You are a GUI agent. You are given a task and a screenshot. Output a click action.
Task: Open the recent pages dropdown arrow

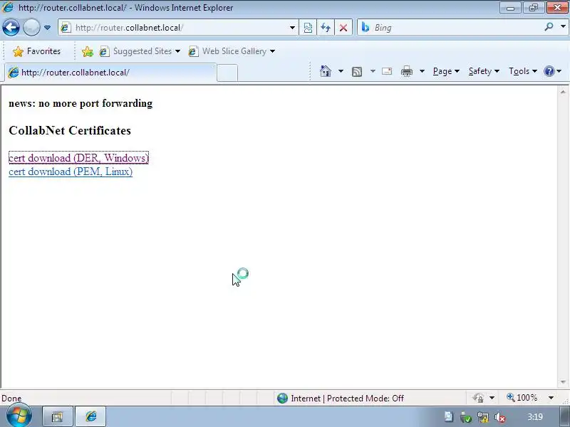coord(47,28)
